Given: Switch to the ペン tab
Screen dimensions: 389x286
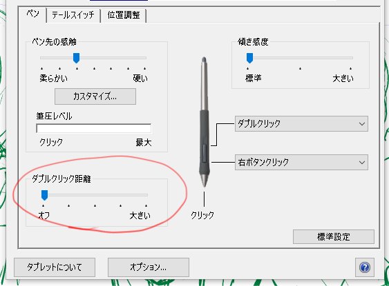Looking at the screenshot, I should (x=32, y=14).
